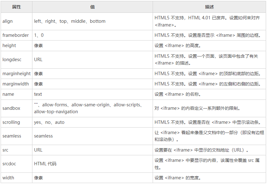Click the "left、right、top、middle、bottom" value cell
The height and width of the screenshot is (184, 267).
click(x=70, y=21)
